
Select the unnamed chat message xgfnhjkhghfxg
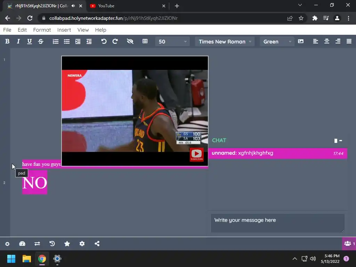tap(277, 153)
